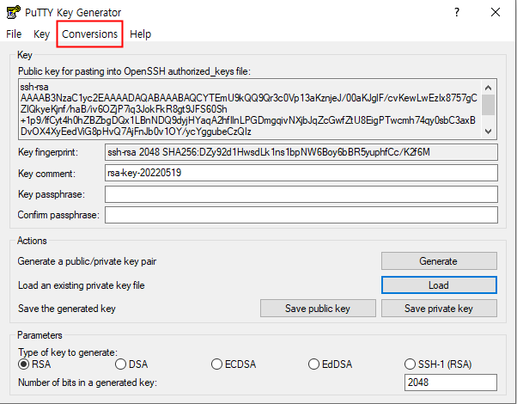Select the DSA key type

131,364
